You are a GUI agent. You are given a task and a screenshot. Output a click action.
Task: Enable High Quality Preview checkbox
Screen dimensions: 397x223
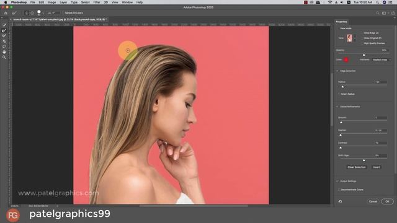(362, 43)
